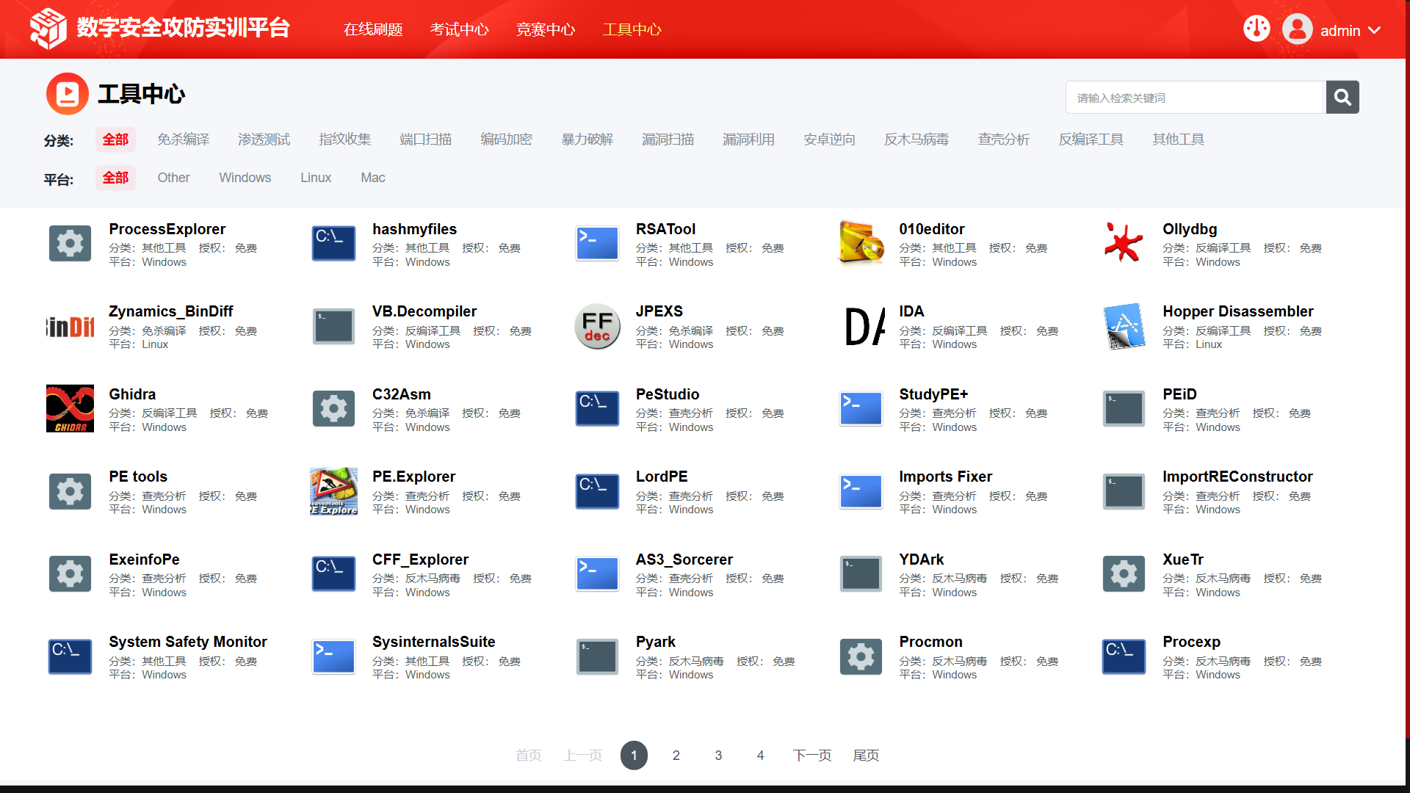Click the keyword search input field
1410x793 pixels.
pos(1196,97)
